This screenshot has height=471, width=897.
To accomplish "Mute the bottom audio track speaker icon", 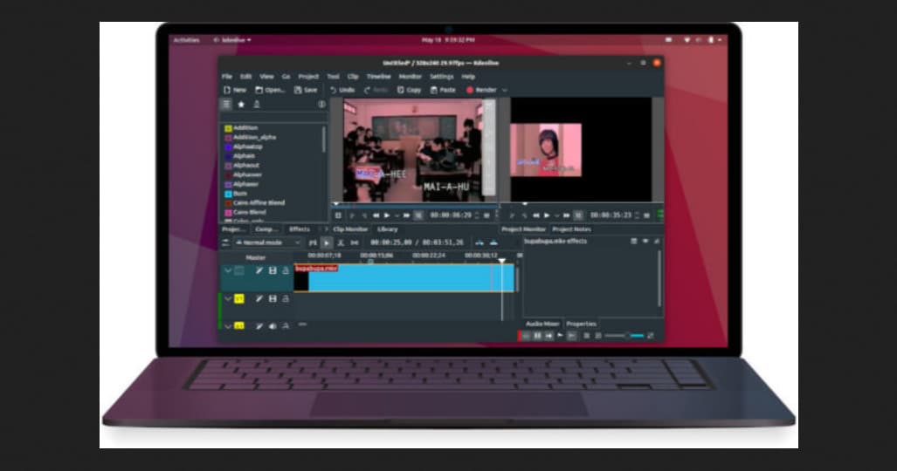I will pos(273,326).
